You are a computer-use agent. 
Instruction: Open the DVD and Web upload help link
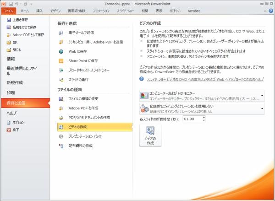205,79
